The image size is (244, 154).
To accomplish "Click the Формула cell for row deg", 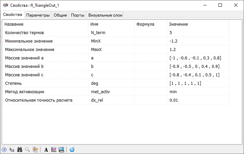I will (150, 83).
